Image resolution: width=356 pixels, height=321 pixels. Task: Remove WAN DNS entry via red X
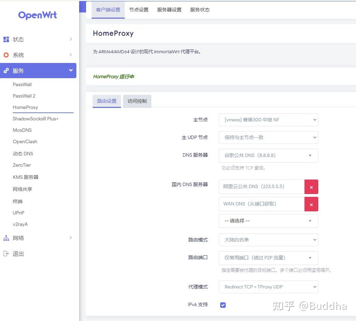311,204
